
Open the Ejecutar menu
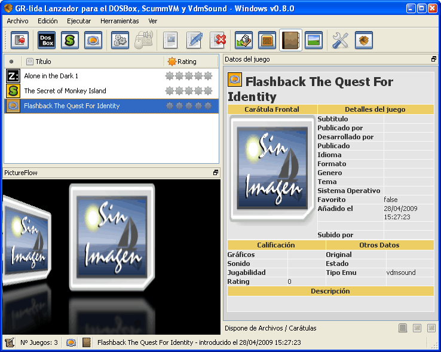79,21
